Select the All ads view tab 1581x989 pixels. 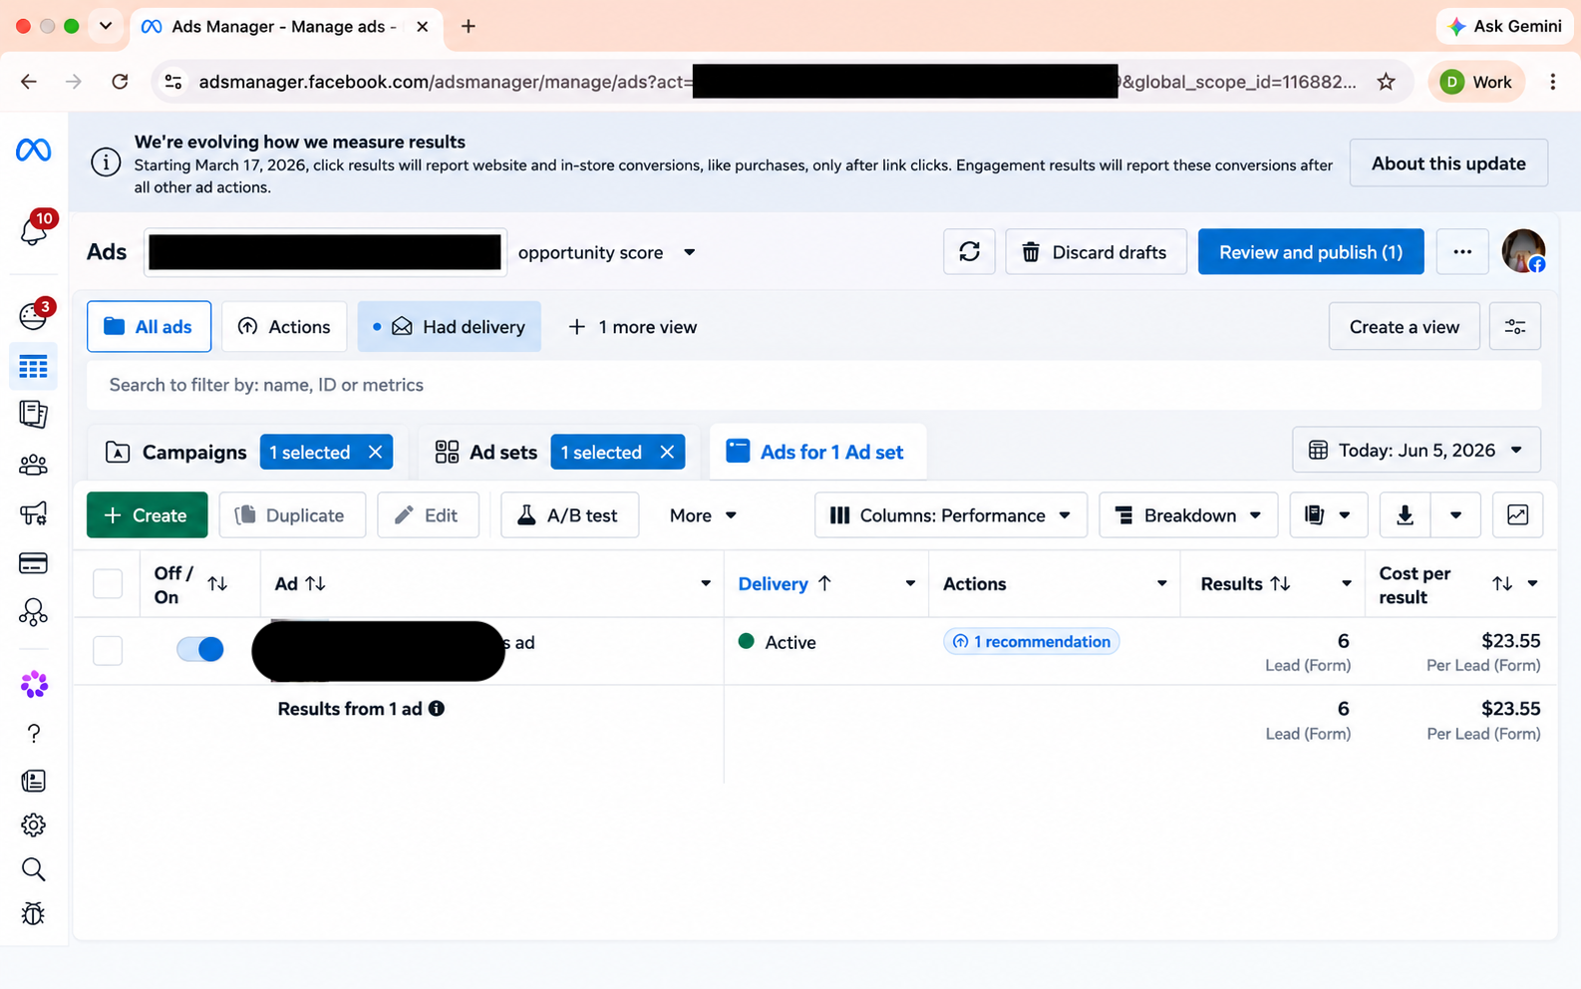point(149,326)
